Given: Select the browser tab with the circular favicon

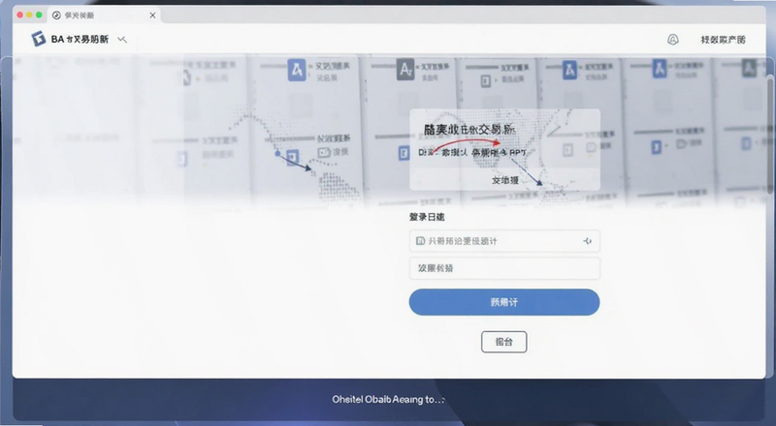Looking at the screenshot, I should click(102, 15).
